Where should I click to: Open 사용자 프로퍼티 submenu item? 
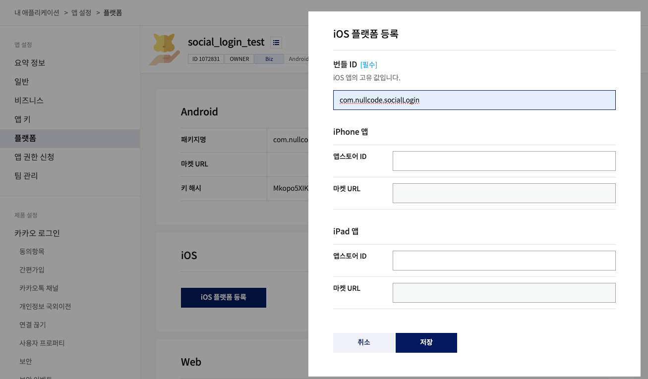42,343
